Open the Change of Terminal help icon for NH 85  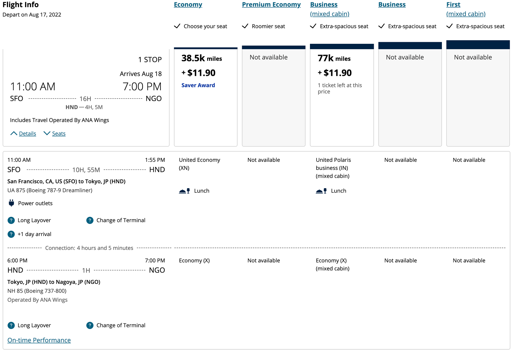[90, 325]
